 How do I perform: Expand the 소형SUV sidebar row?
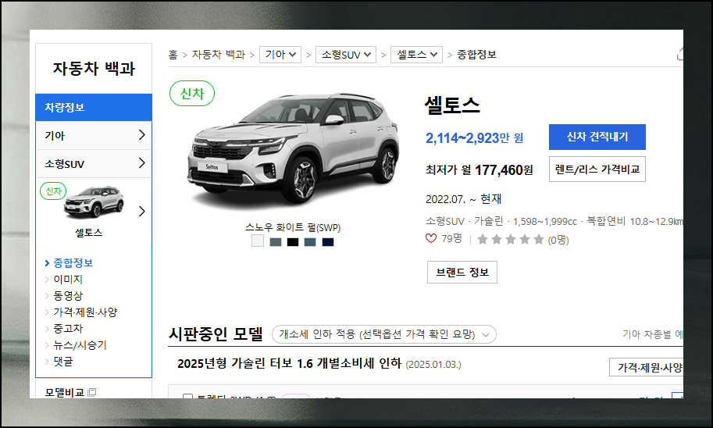click(94, 164)
